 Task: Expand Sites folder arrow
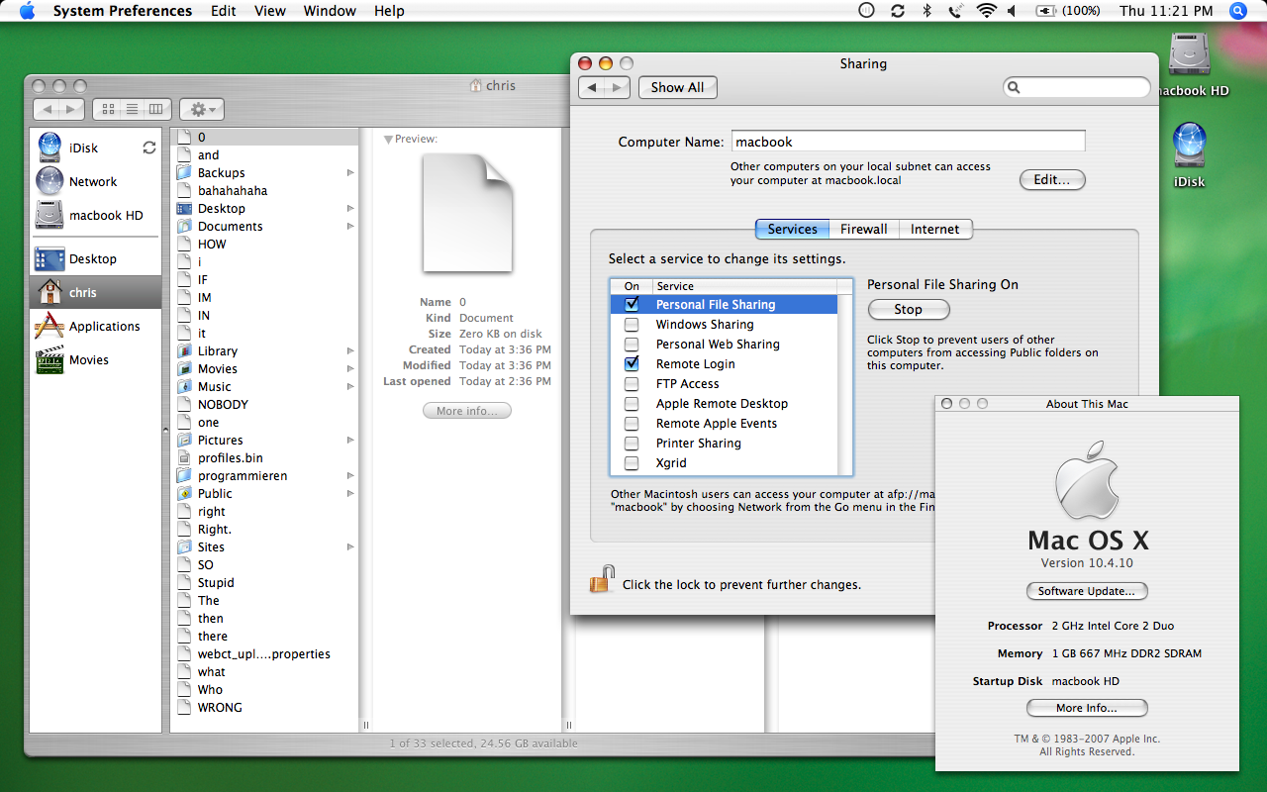coord(350,546)
